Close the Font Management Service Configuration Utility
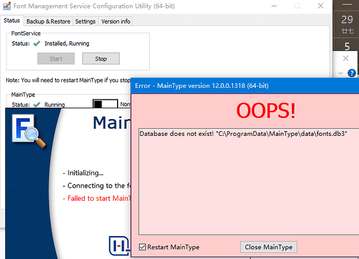The image size is (359, 259). click(320, 6)
